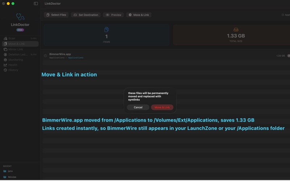Screen dimensions: 290x181
Task: Click the Deletion Ledger sidebar icon
Action: coord(5,55)
